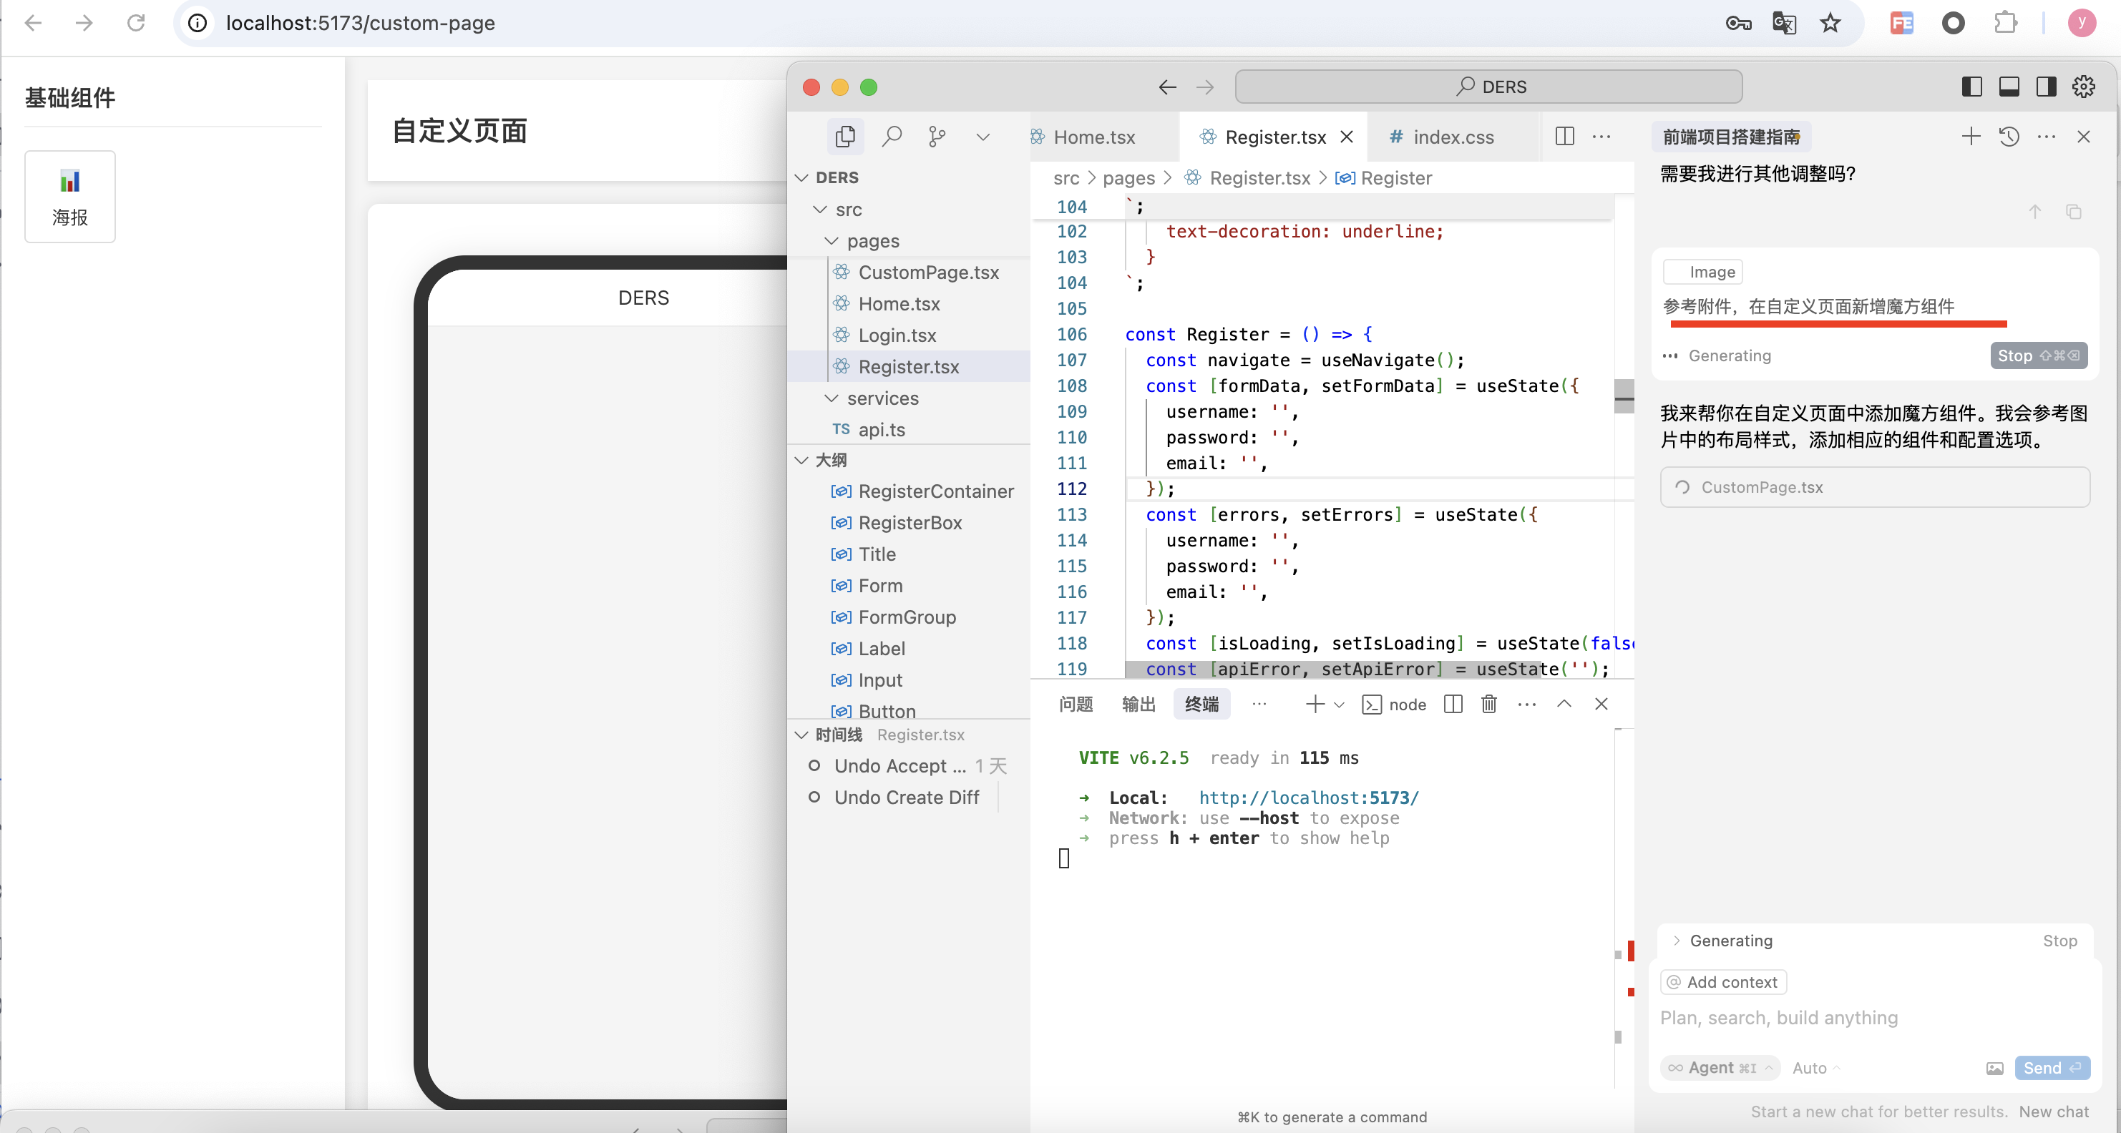
Task: Start a new chat with the plus icon
Action: point(1971,137)
